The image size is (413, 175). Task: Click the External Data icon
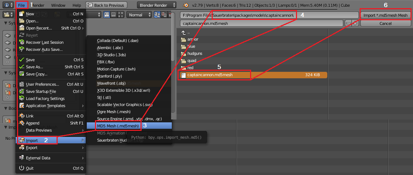pyautogui.click(x=22, y=158)
